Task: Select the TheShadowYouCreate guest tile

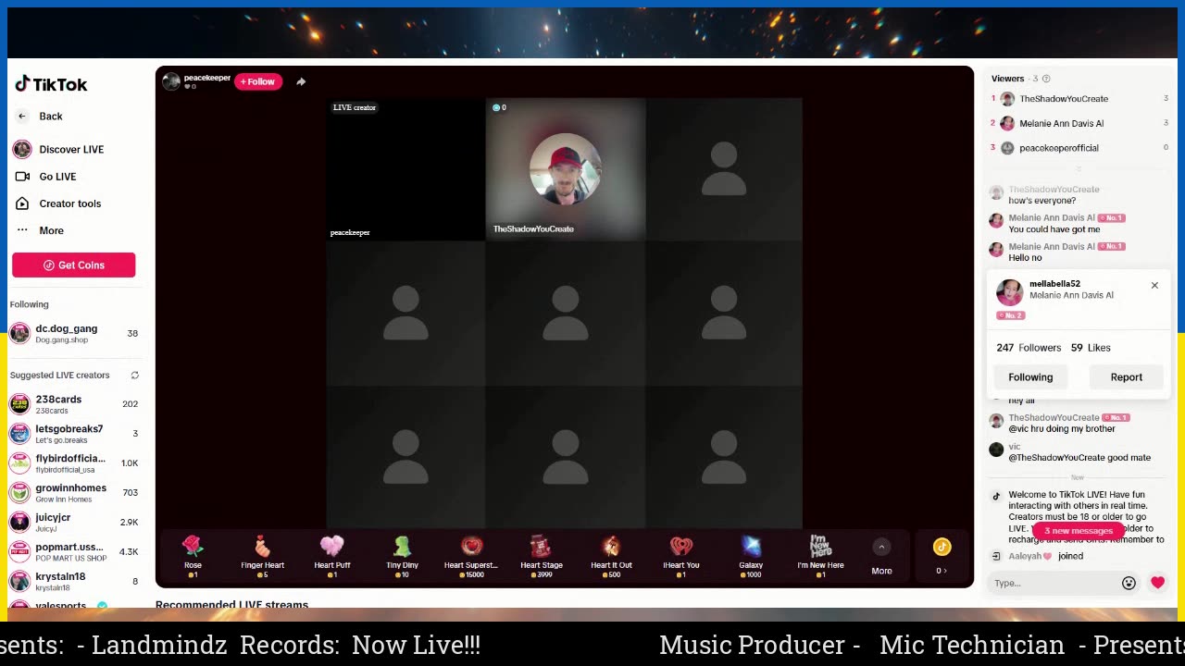Action: 565,169
